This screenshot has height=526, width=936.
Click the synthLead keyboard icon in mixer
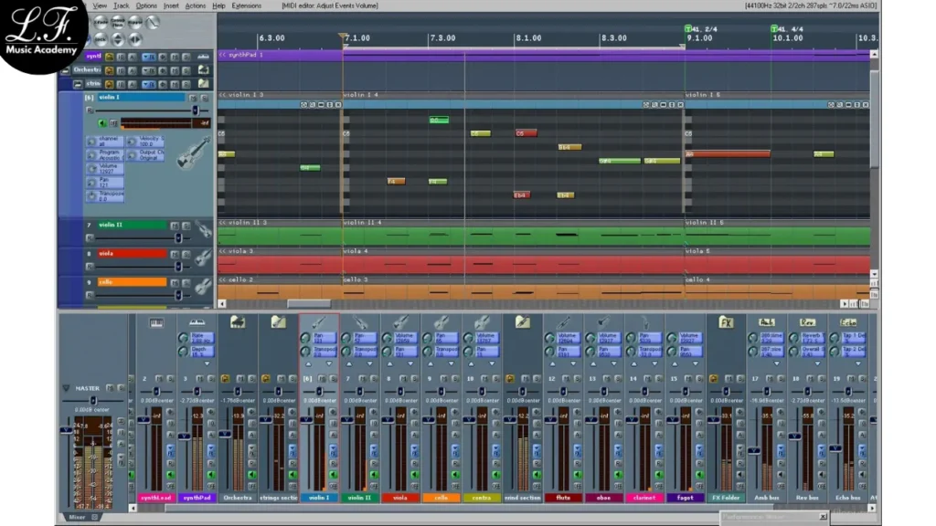[x=156, y=322]
